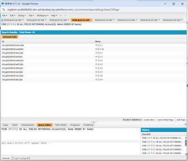
Task: Select the テスト8 row
Action: tap(94, 76)
